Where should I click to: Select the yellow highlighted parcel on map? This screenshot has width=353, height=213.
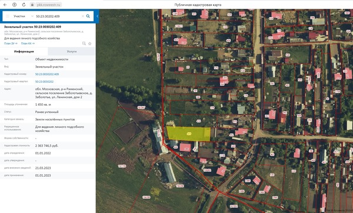(x=189, y=134)
